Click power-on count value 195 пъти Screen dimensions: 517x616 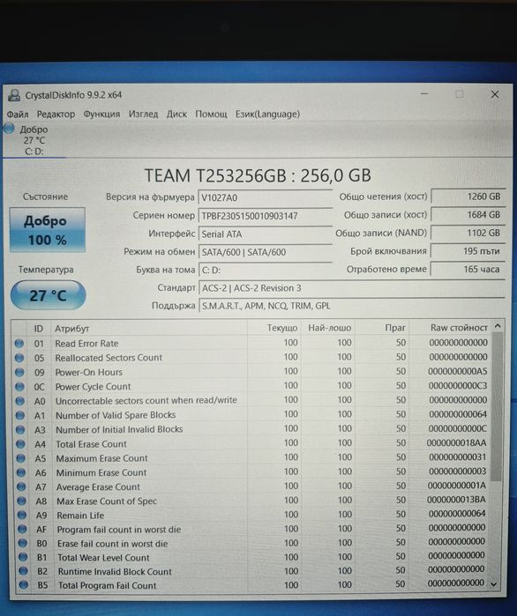pyautogui.click(x=468, y=250)
